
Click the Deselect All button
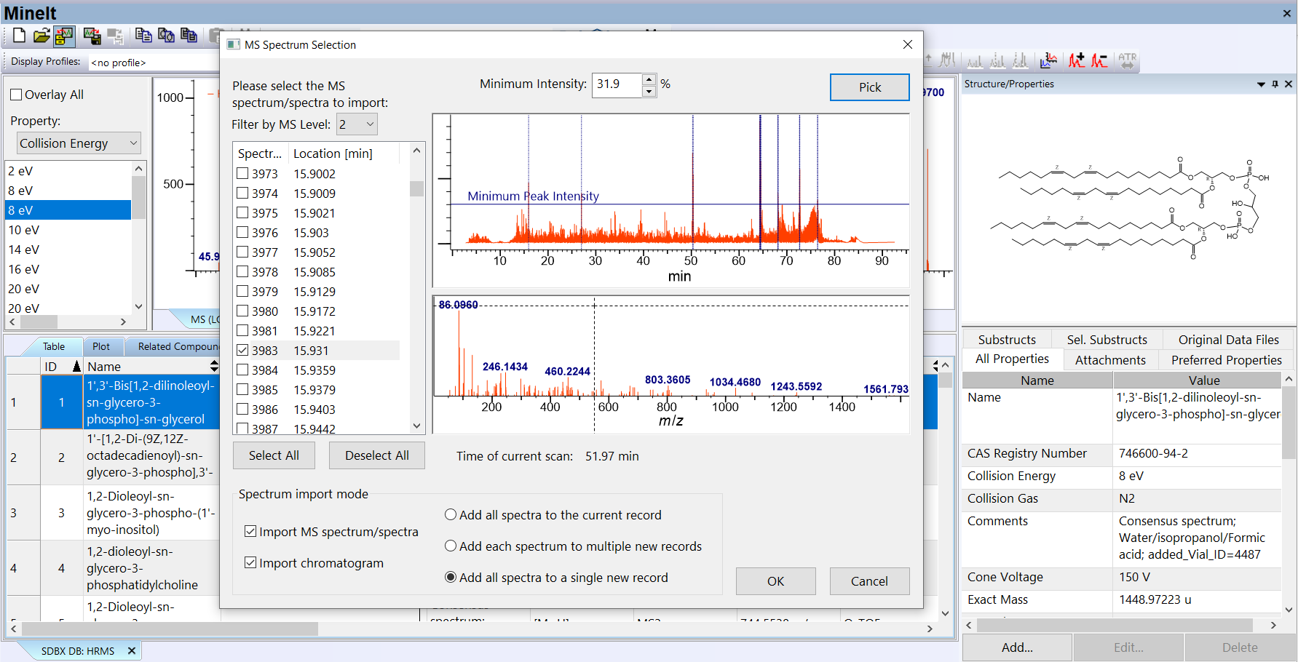[376, 456]
